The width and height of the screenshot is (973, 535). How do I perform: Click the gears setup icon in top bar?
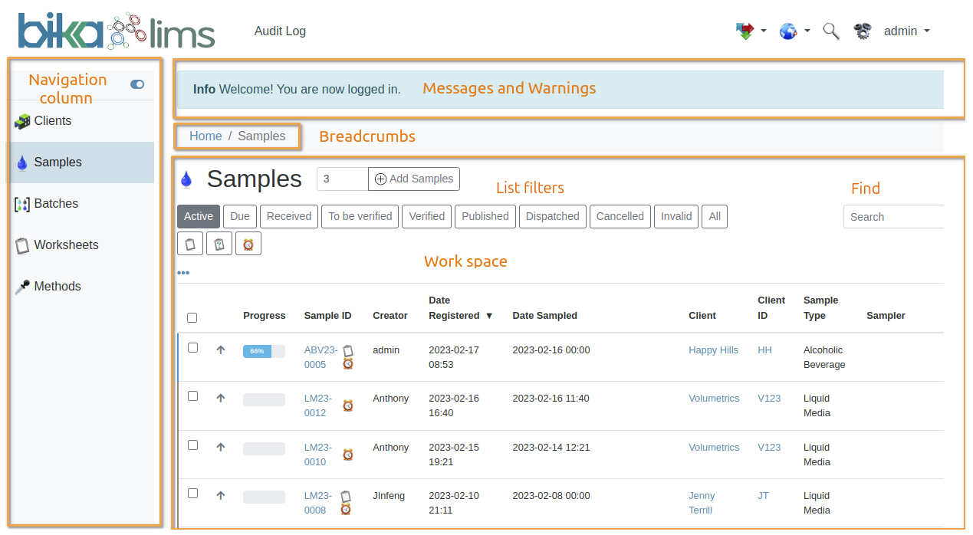tap(862, 31)
